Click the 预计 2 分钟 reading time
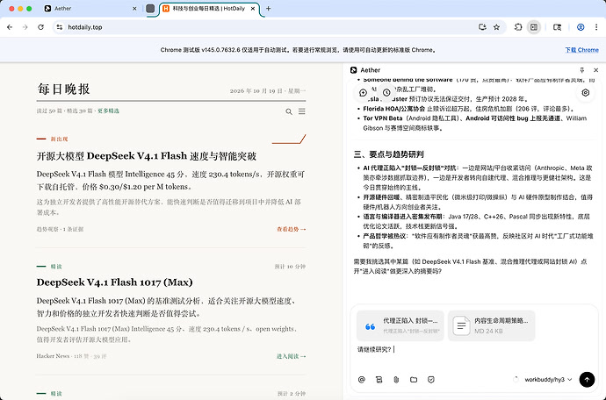606x400 pixels. click(x=292, y=394)
